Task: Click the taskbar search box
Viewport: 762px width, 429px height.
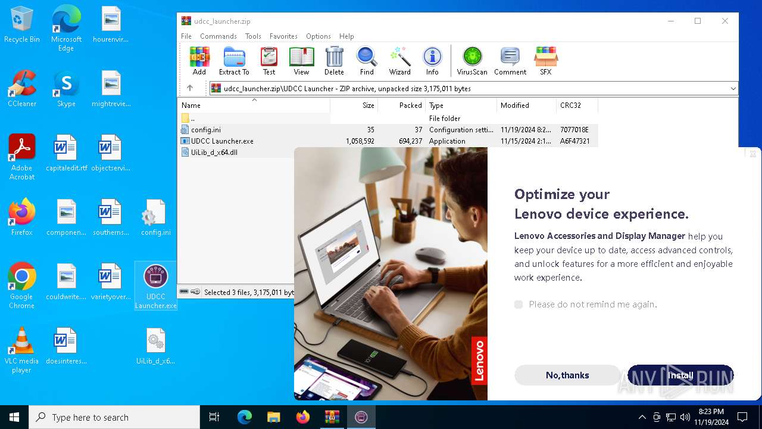Action: 114,417
